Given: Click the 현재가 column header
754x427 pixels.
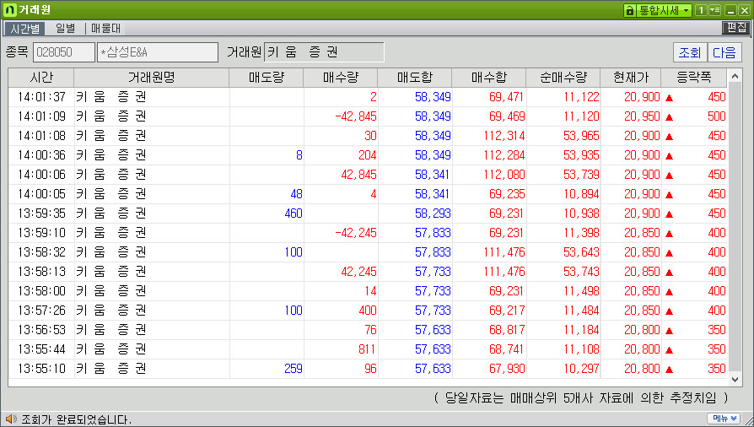Looking at the screenshot, I should [x=631, y=78].
